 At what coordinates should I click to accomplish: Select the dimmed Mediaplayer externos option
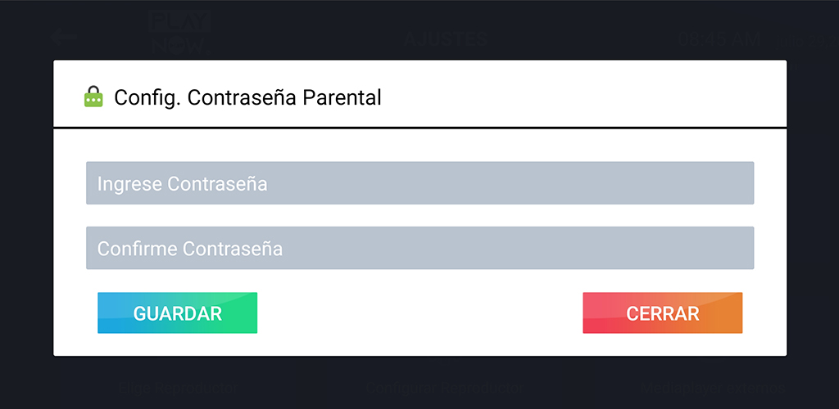point(710,387)
